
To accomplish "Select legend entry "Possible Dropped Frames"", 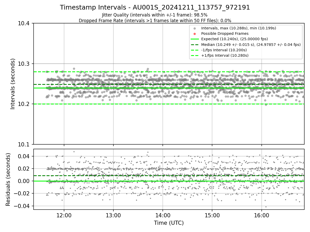I will pyautogui.click(x=225, y=34).
